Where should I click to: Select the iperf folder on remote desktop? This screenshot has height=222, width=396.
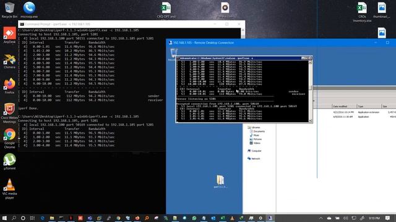[x=220, y=181]
